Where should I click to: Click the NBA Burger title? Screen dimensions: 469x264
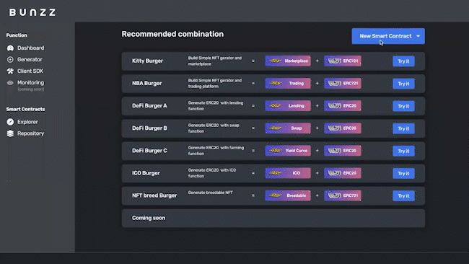click(x=147, y=84)
